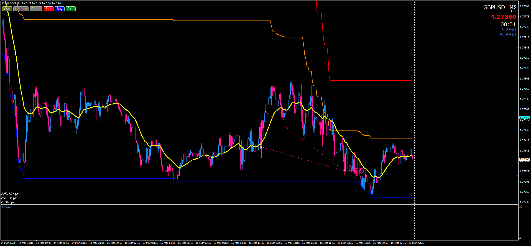
Task: Click the sub-window scale value 30
Action: (521, 207)
